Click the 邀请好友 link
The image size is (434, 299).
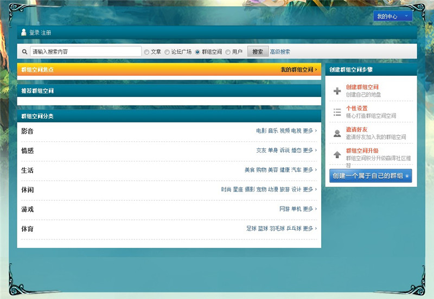pos(357,129)
